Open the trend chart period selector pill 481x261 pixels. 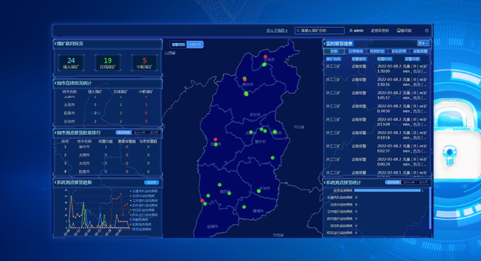[x=151, y=182]
